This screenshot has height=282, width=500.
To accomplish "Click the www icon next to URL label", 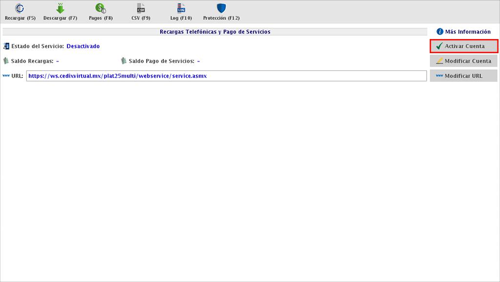I will coord(7,76).
